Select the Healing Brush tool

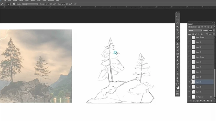click(178, 37)
